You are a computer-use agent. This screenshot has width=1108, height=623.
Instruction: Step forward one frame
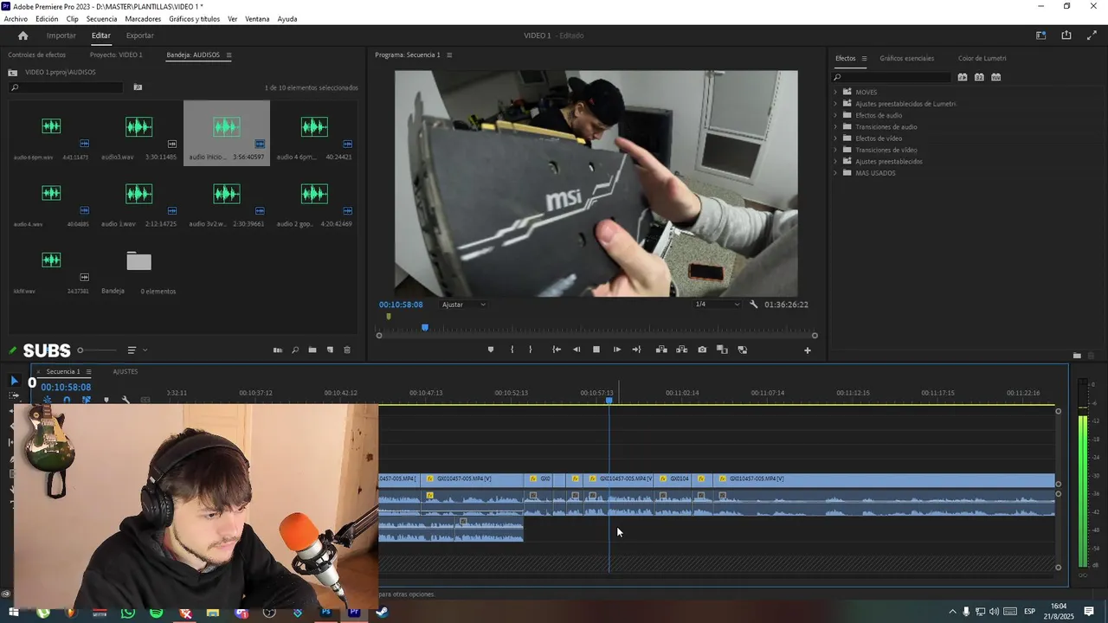tap(616, 350)
